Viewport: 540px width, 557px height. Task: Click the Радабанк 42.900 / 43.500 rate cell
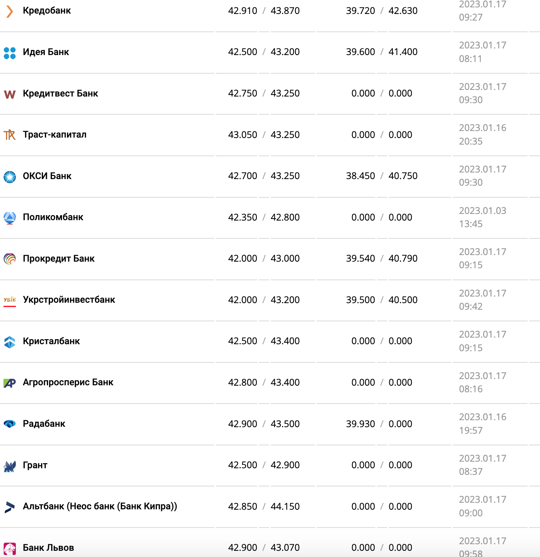[264, 424]
